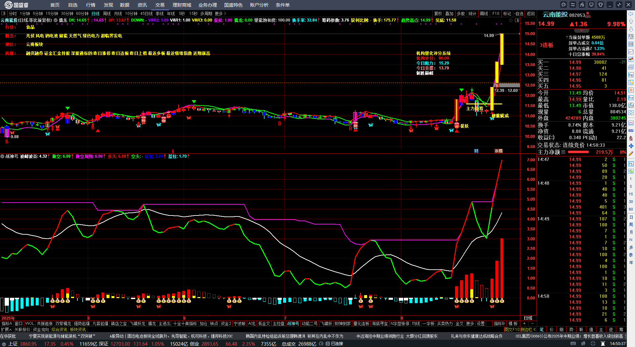Click the highlighted 最高 14.99 price box
635x347 pixels.
[x=575, y=99]
